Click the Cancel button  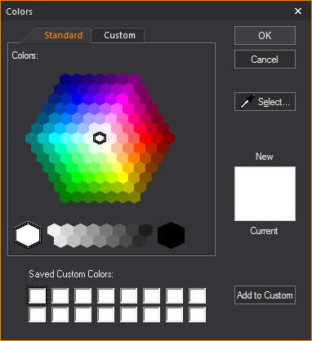(265, 60)
